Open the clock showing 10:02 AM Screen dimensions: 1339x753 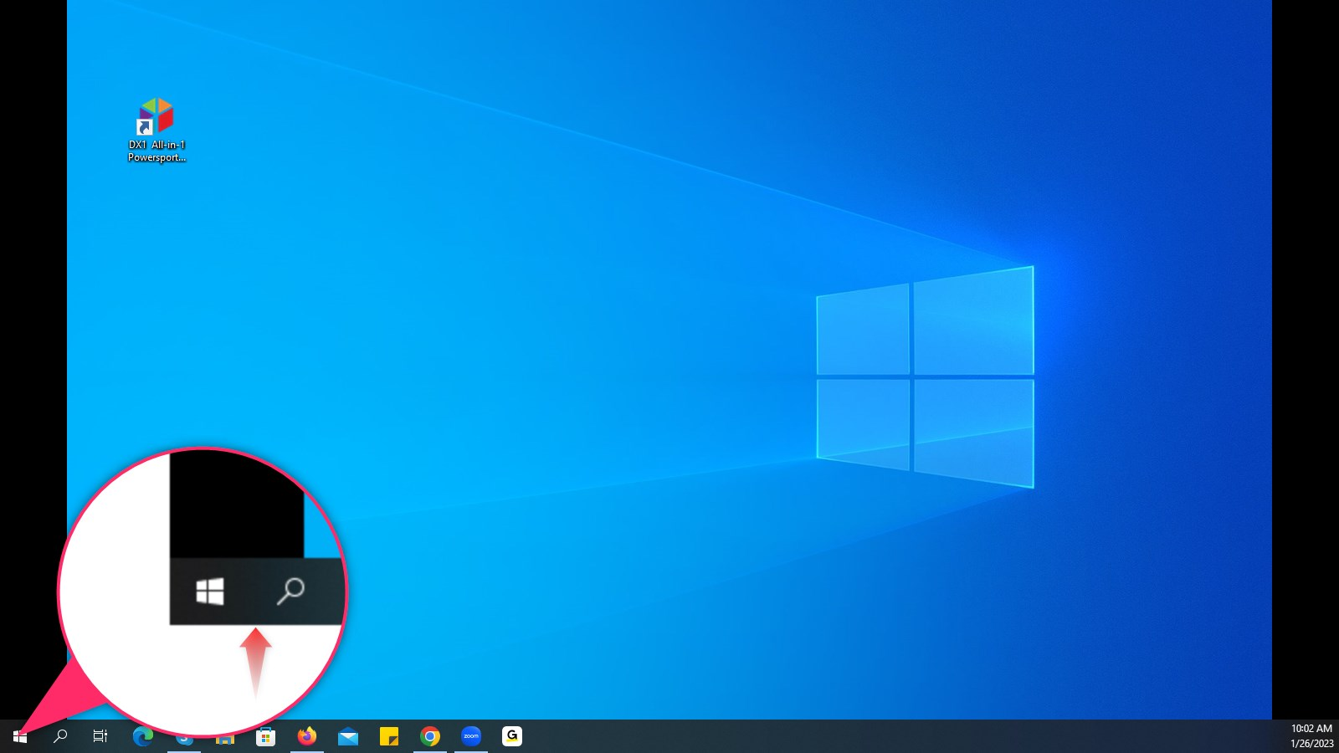click(1311, 735)
